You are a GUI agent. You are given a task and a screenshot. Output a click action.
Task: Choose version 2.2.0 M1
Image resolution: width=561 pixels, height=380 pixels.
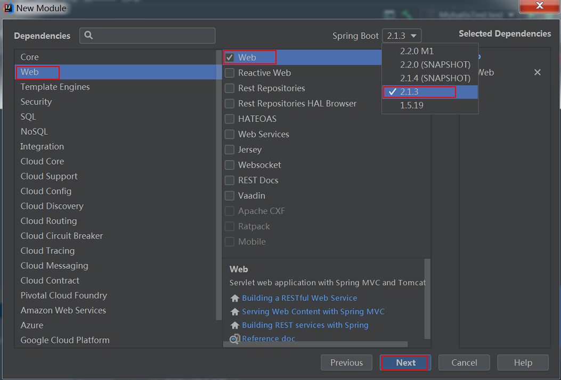[x=430, y=51]
